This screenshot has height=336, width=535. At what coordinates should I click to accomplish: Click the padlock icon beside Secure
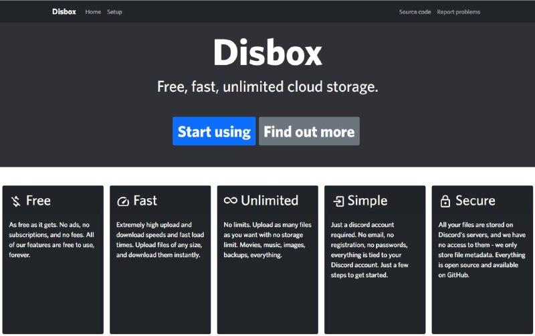click(x=445, y=201)
